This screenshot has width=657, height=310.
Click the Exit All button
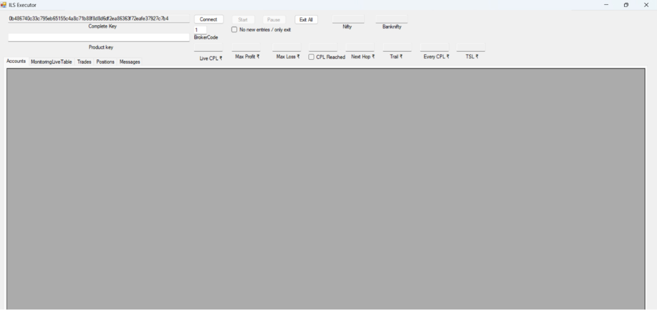pos(306,20)
